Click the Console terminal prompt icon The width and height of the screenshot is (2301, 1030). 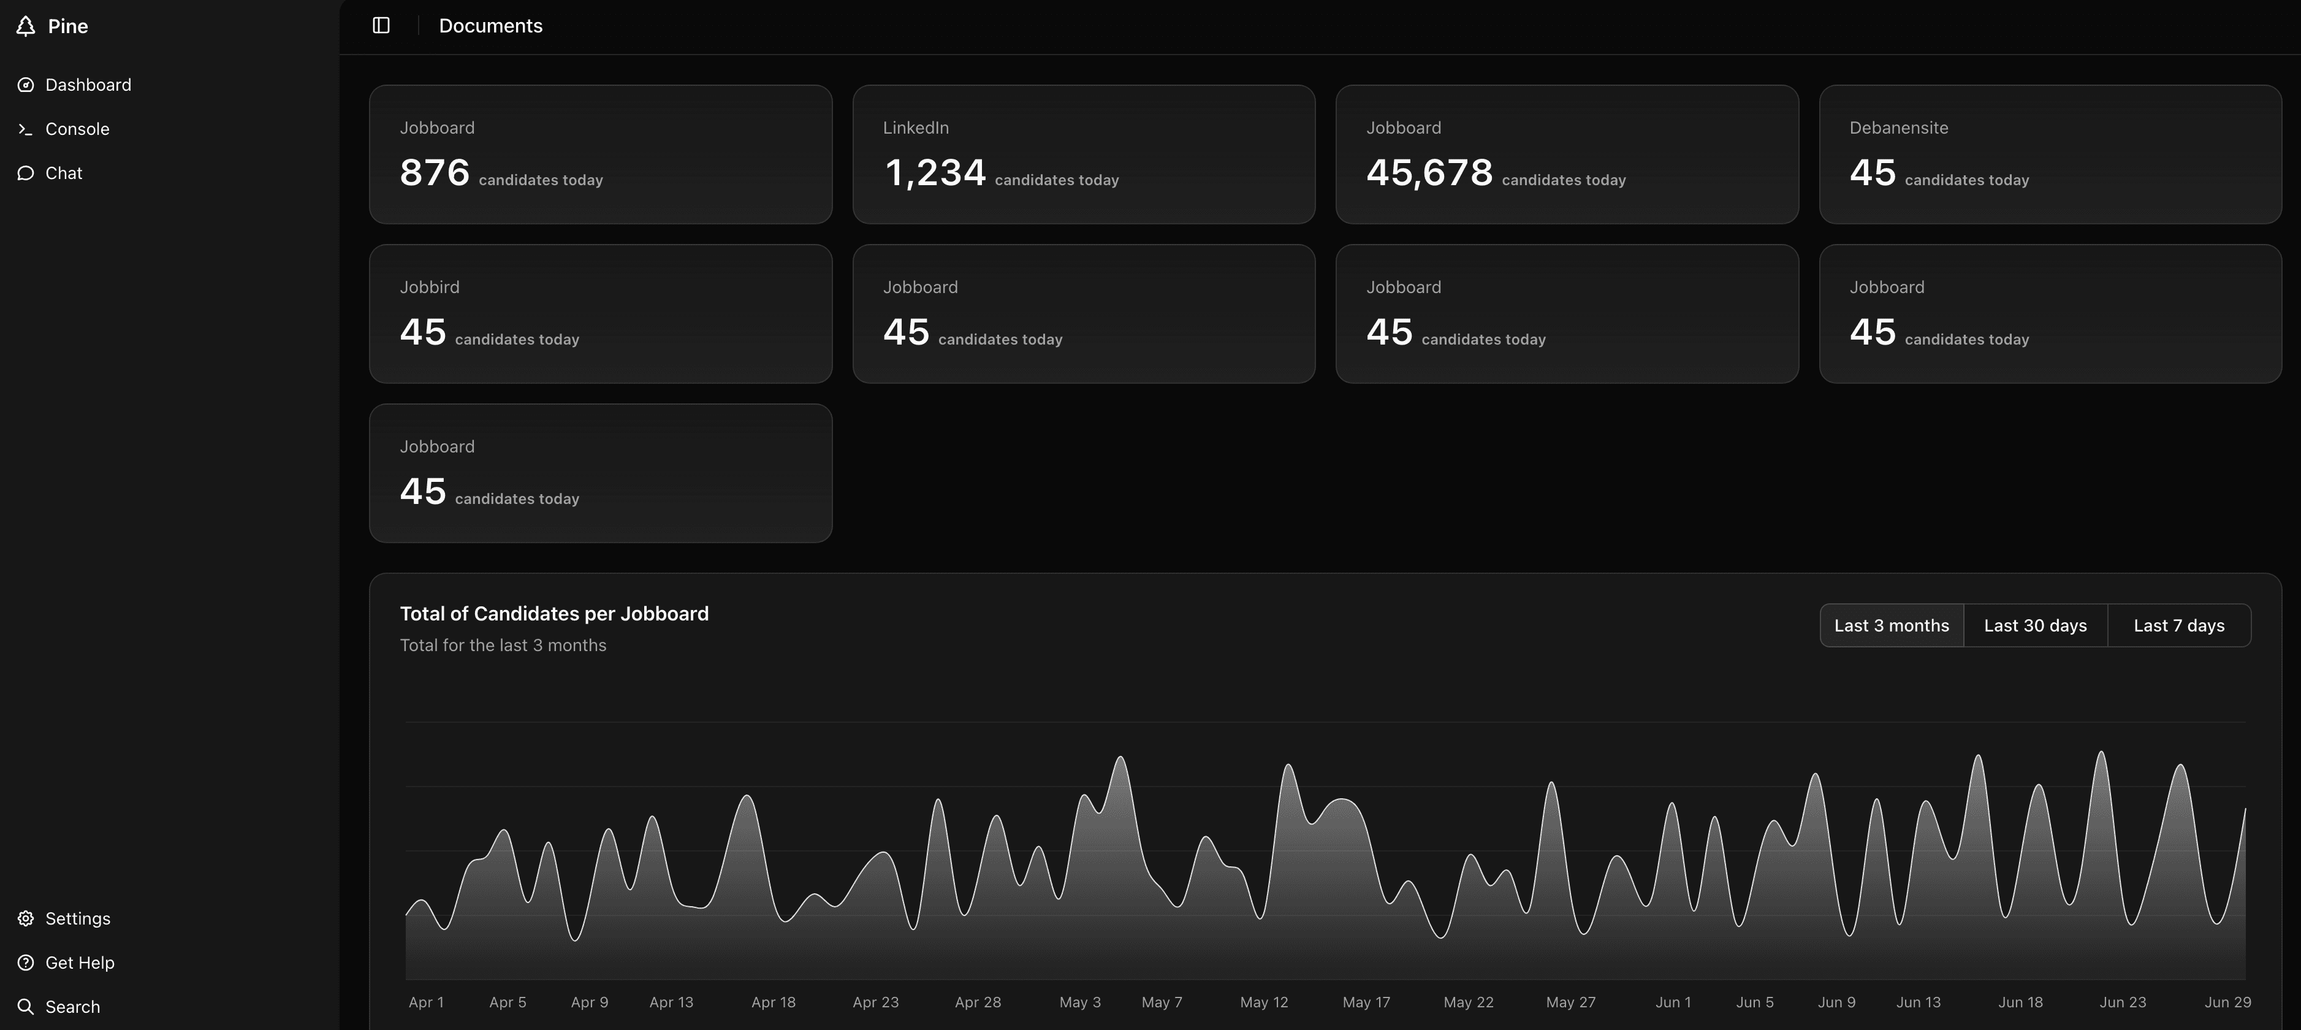click(x=26, y=129)
